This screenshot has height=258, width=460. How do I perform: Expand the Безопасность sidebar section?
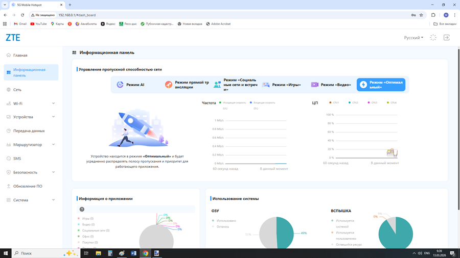click(x=31, y=172)
